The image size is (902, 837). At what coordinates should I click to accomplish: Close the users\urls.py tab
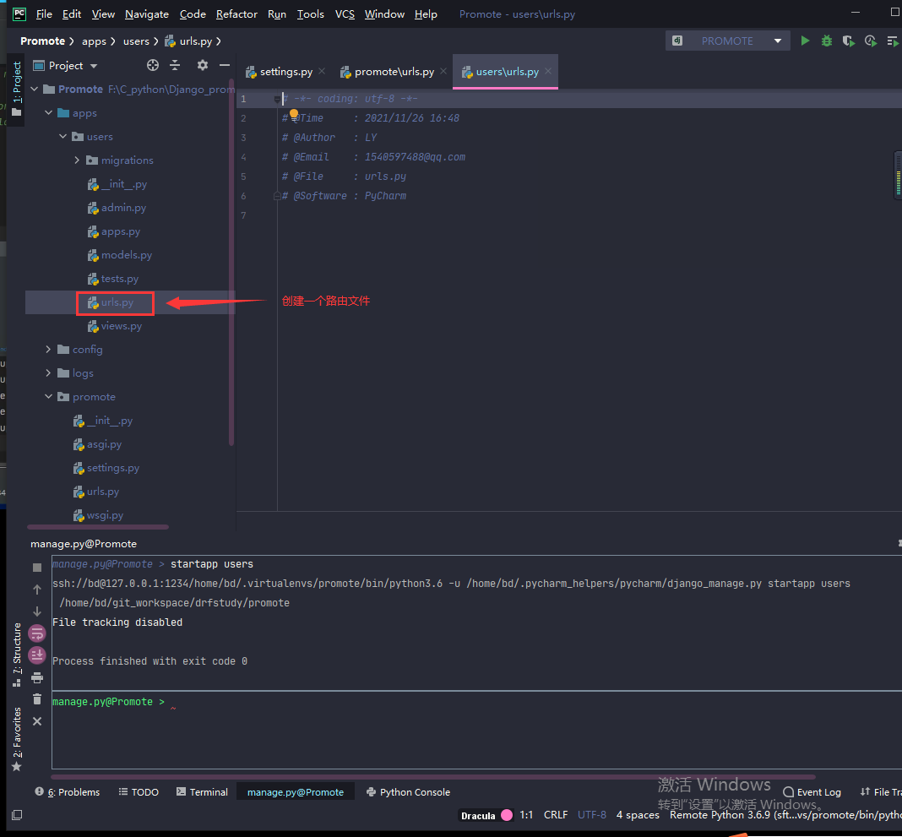[x=548, y=71]
